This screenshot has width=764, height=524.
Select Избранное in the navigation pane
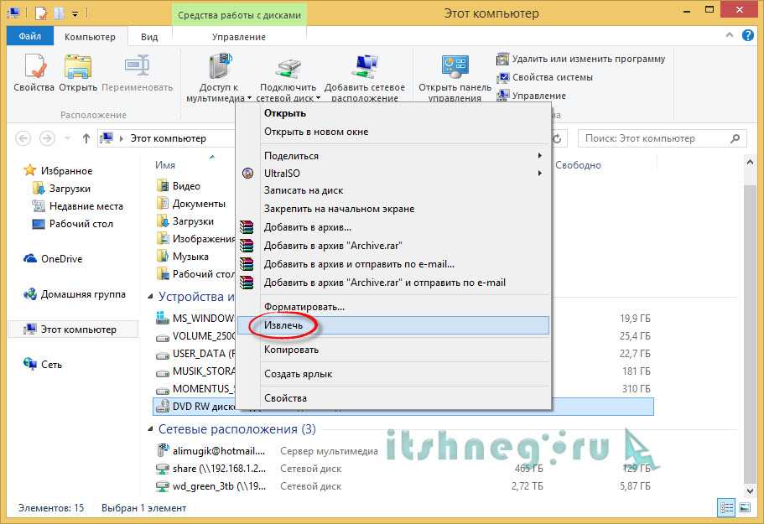pyautogui.click(x=59, y=170)
